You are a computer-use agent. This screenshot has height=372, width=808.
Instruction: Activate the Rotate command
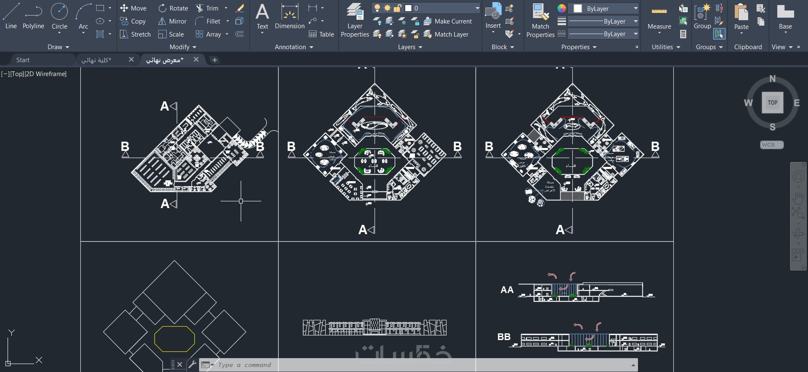(x=173, y=8)
